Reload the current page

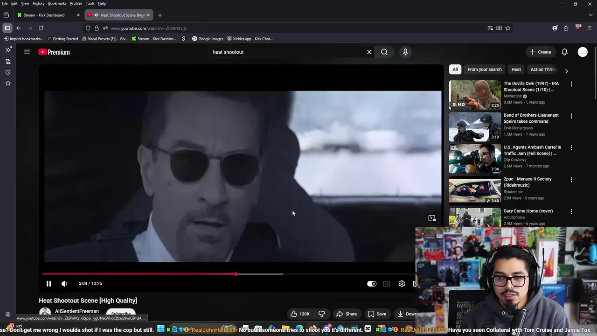41,28
